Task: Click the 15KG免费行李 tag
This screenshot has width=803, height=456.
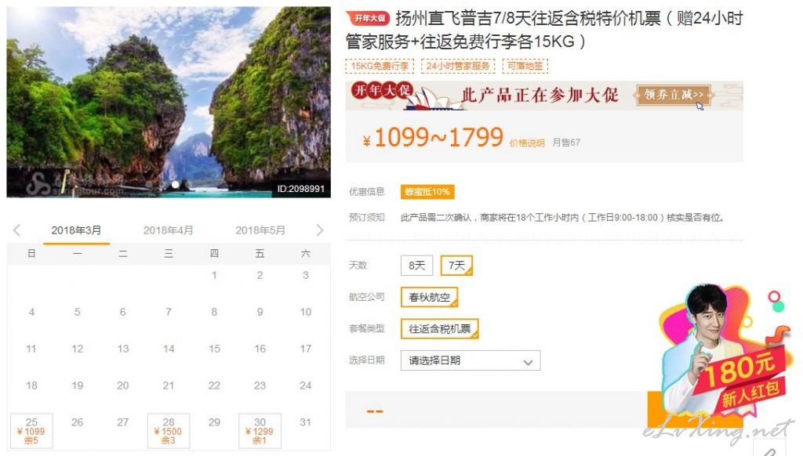Action: (x=380, y=66)
